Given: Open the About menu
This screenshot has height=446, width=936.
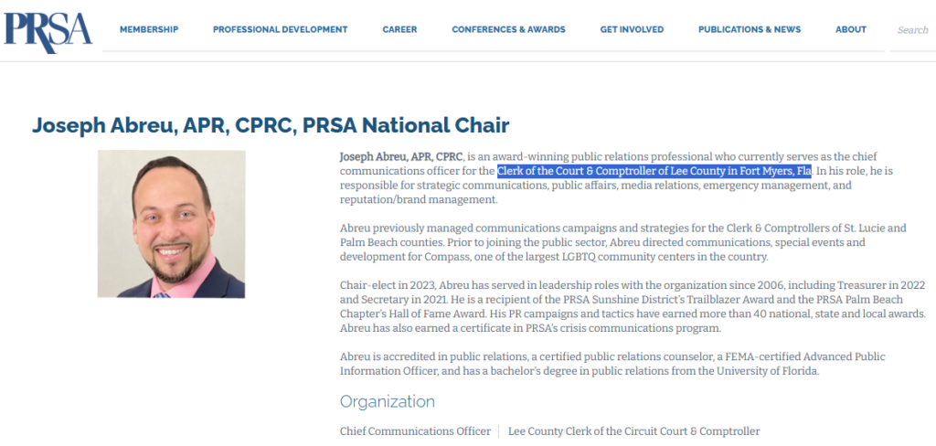Looking at the screenshot, I should coord(851,29).
